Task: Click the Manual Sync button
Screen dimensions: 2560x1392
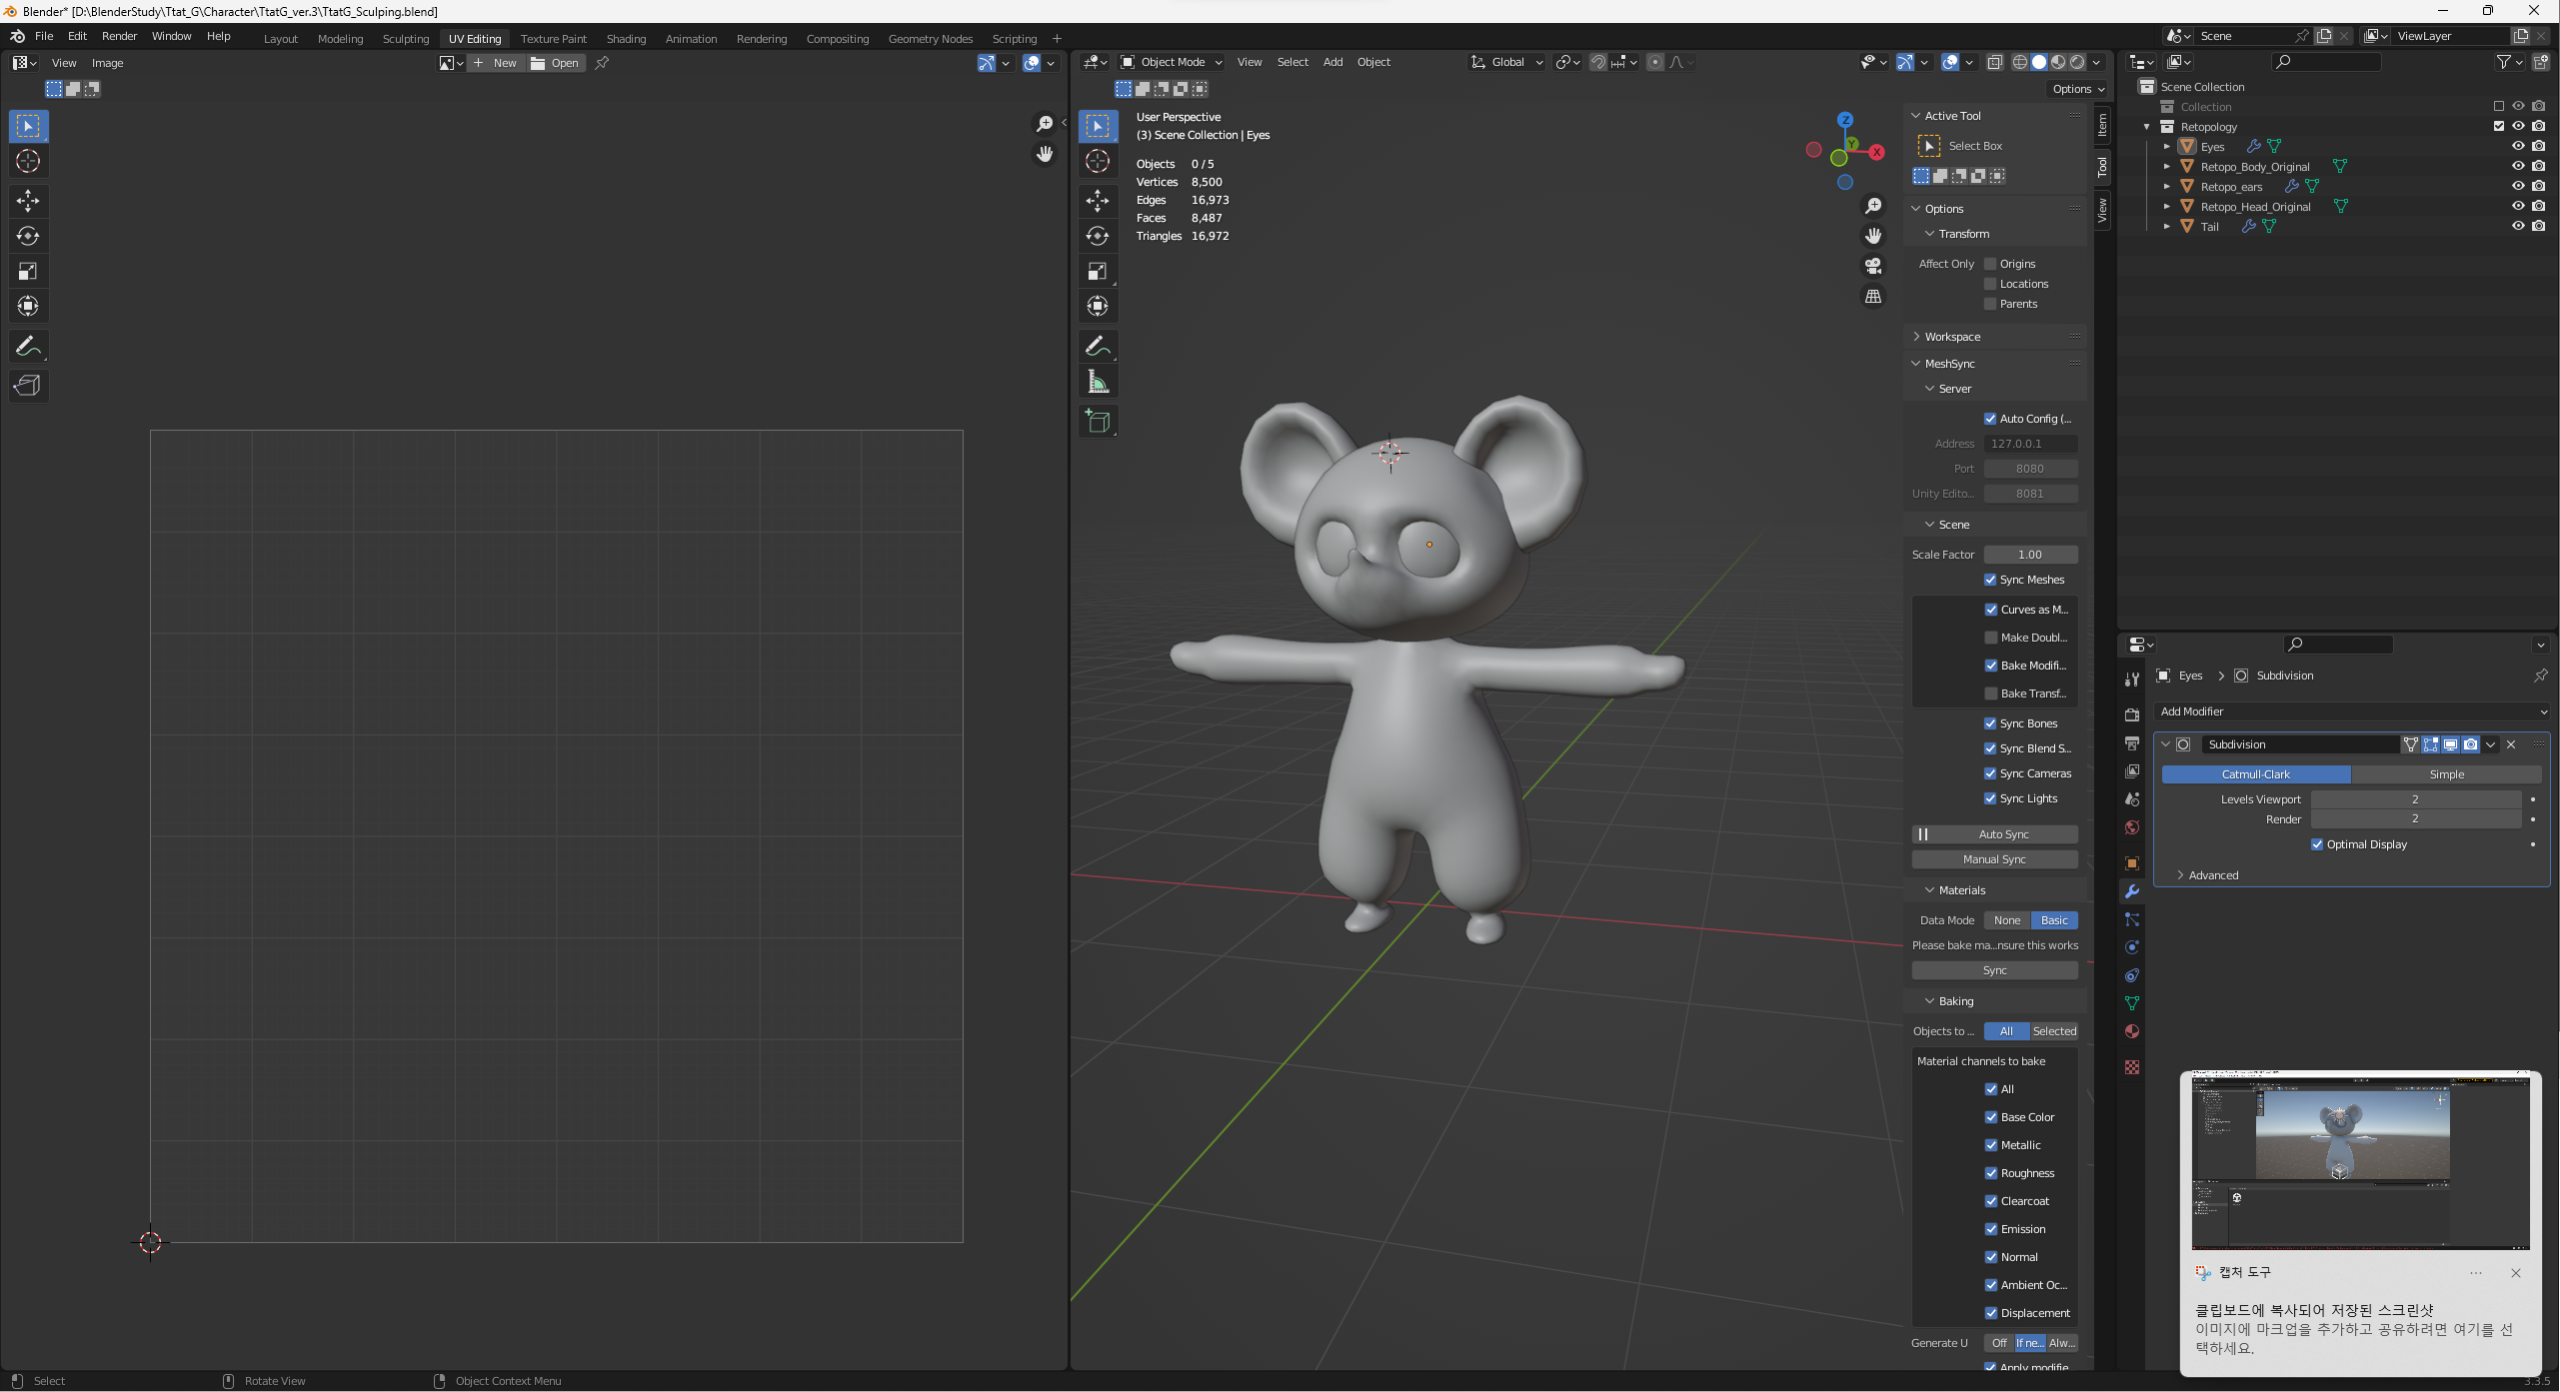Action: pos(1994,859)
